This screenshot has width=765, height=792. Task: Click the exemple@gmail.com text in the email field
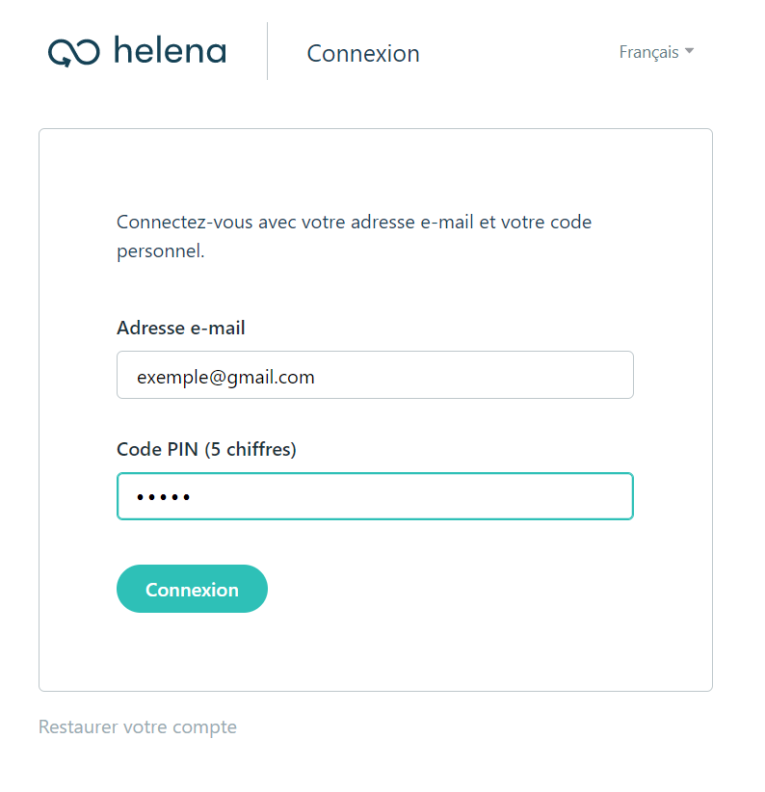pyautogui.click(x=225, y=378)
